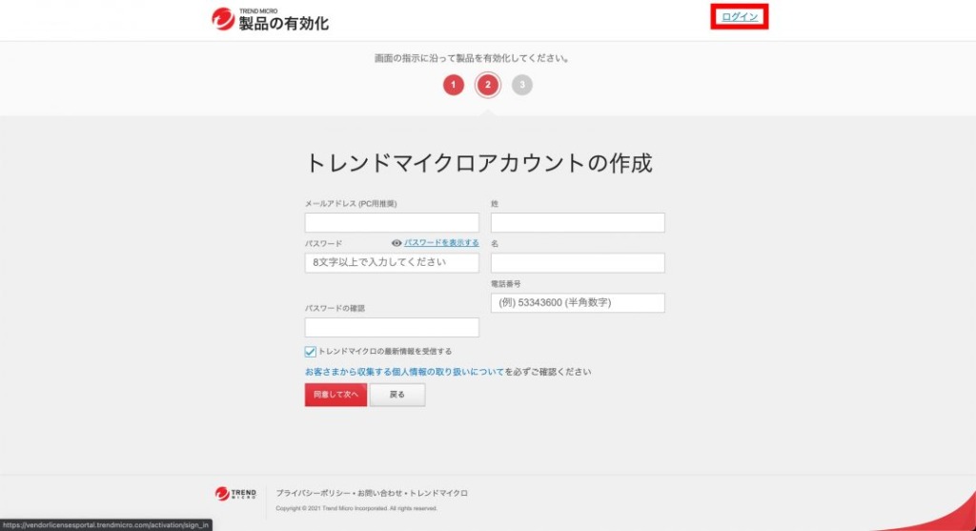The width and height of the screenshot is (976, 531).
Task: Focus the 電話番号 input field
Action: [578, 303]
